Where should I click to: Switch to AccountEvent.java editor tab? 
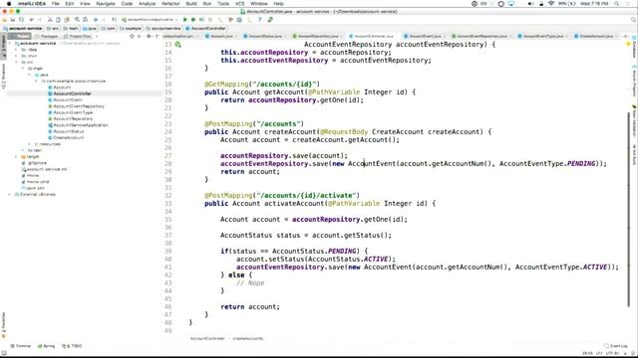[425, 36]
